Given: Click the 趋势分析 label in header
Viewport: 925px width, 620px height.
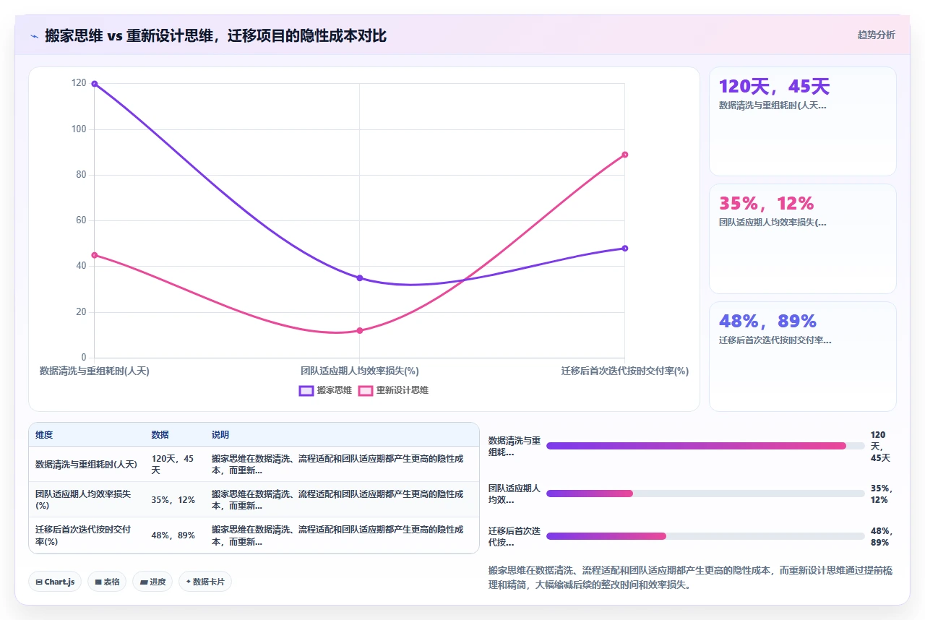Looking at the screenshot, I should [876, 35].
